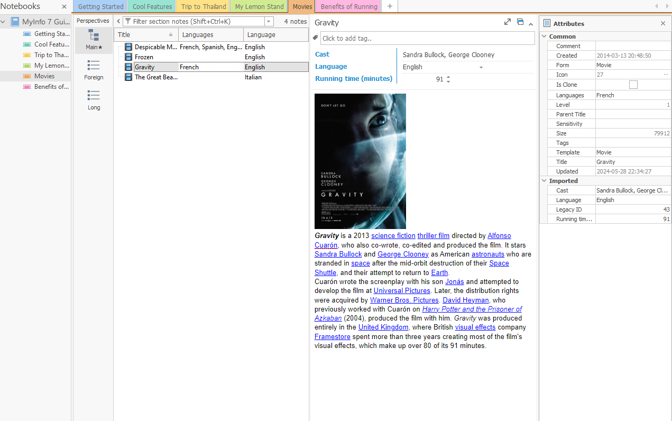Viewport: 672px width, 421px height.
Task: Switch to the Foreign perspective
Action: [x=94, y=66]
